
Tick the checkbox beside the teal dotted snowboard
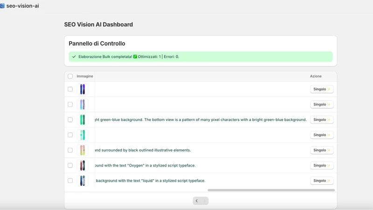[70, 135]
